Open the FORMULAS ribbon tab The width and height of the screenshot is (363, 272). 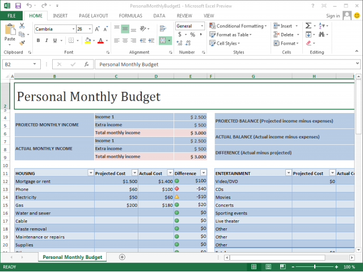point(129,16)
